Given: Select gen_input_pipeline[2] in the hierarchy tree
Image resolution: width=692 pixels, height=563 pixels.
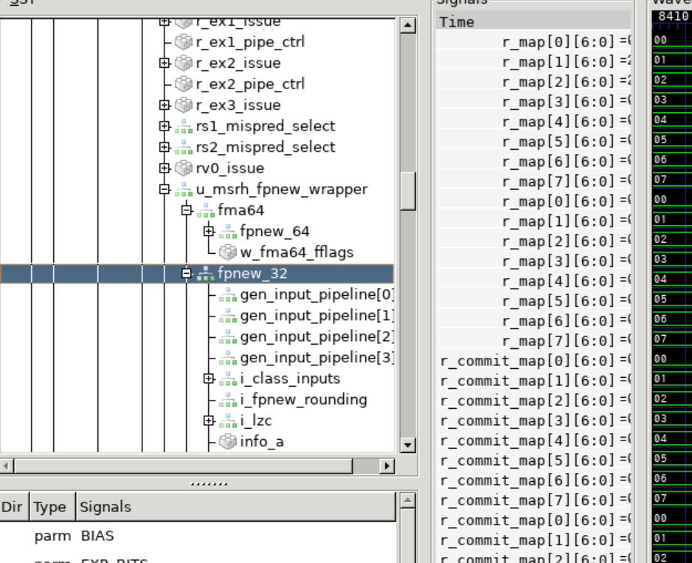Looking at the screenshot, I should [316, 337].
